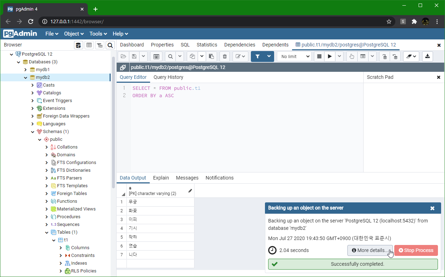
Task: Switch to the Query History tab
Action: pos(168,77)
